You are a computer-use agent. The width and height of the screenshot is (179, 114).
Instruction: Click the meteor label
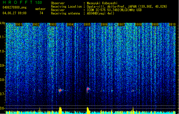40,9
